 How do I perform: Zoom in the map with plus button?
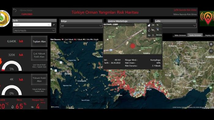tap(211, 44)
